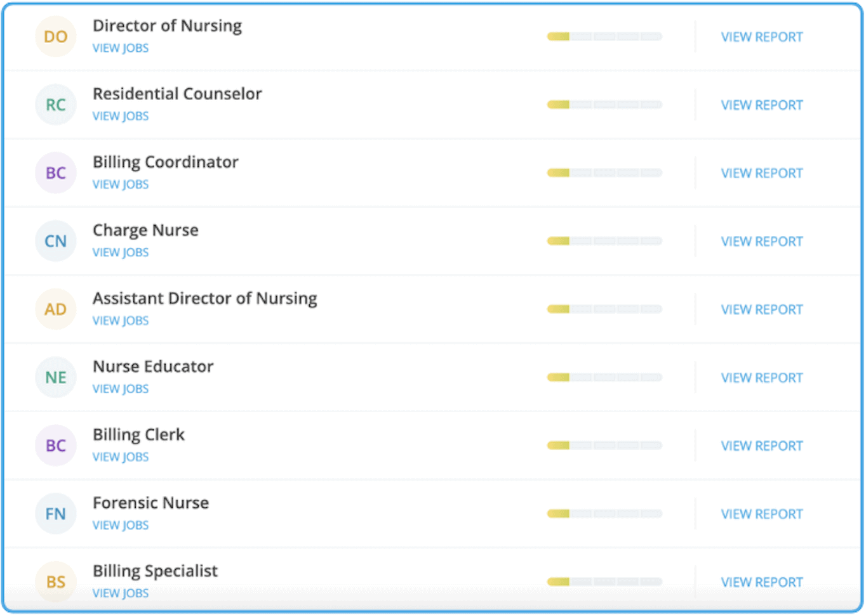Click the DO avatar for Director of Nursing
866x615 pixels.
point(56,36)
